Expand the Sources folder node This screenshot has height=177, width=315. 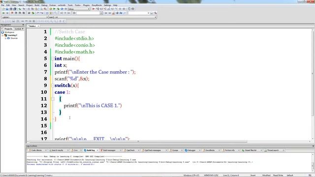(5, 38)
